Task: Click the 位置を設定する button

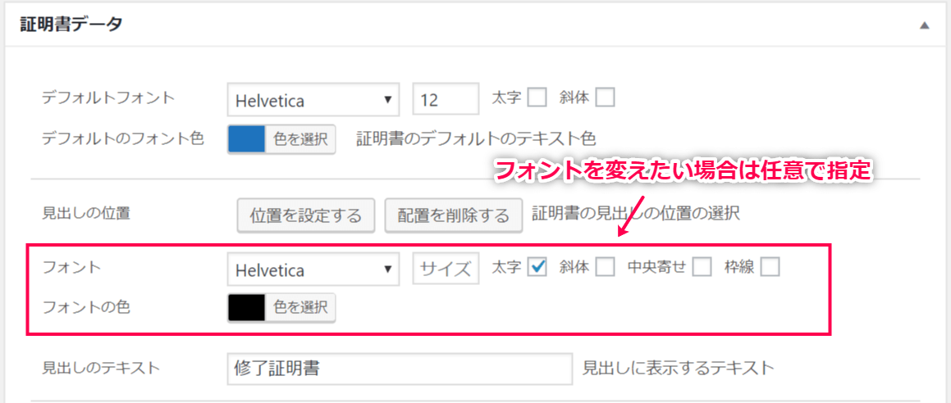Action: pyautogui.click(x=306, y=215)
